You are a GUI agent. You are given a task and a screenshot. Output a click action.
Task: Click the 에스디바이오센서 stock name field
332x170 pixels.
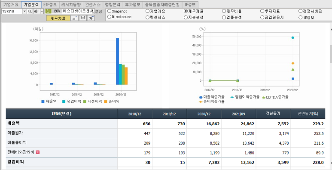pos(78,11)
